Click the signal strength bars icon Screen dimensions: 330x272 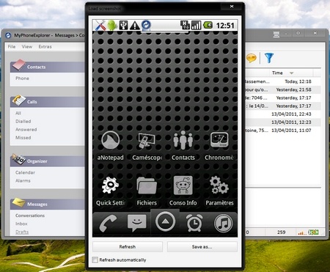[x=196, y=25]
